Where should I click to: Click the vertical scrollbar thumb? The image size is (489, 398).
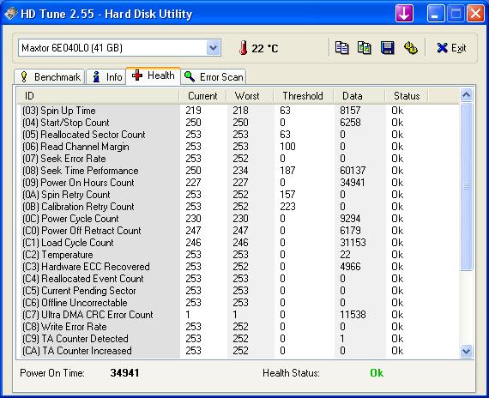pyautogui.click(x=466, y=186)
